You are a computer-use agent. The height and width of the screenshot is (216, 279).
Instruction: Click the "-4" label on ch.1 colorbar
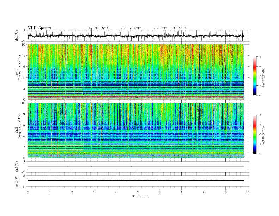[x=260, y=66]
